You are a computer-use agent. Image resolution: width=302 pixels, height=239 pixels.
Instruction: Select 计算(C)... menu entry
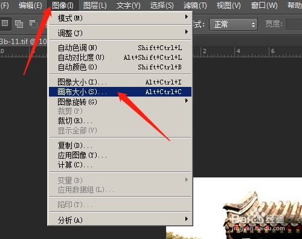120,165
